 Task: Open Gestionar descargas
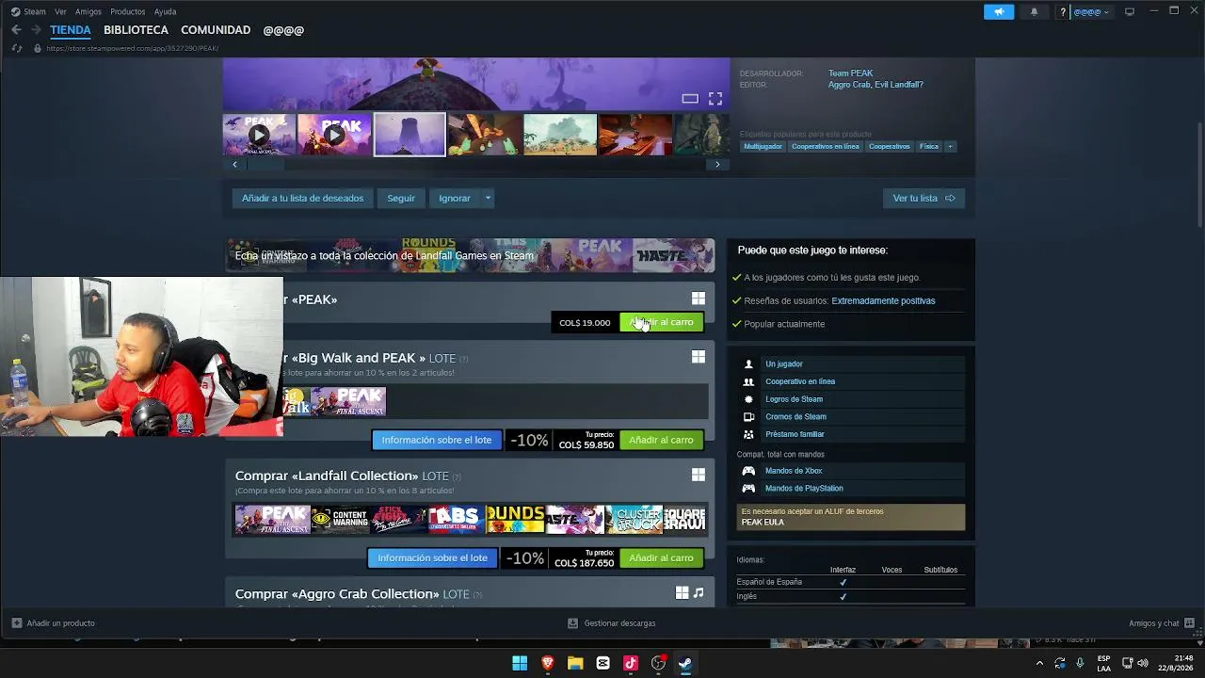[612, 623]
